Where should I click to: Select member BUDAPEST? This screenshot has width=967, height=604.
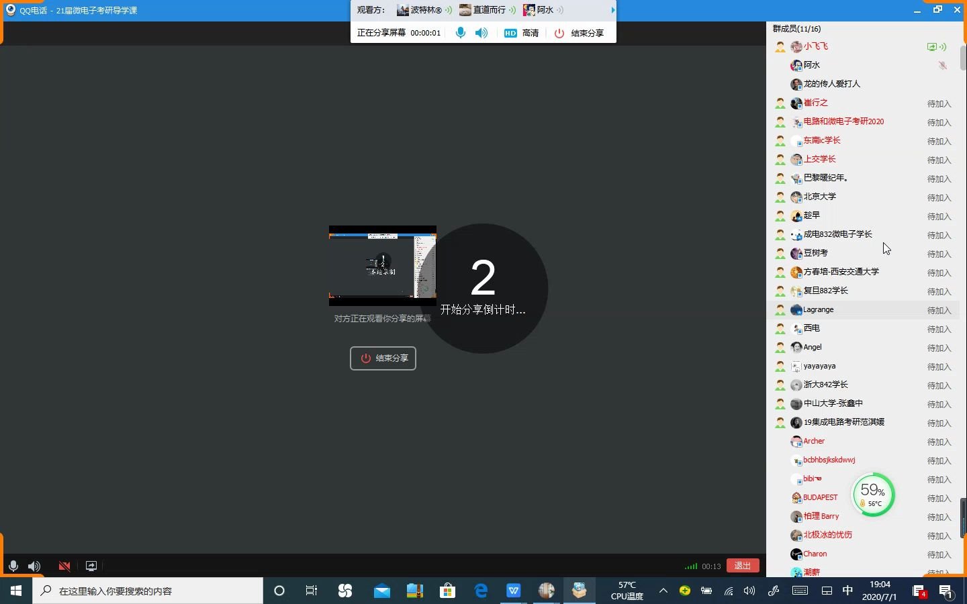coord(821,497)
